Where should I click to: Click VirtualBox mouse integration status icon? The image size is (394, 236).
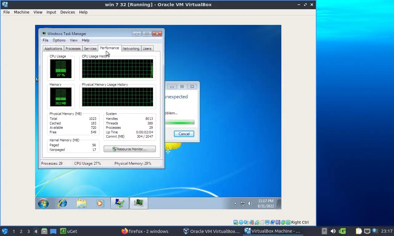point(283,222)
